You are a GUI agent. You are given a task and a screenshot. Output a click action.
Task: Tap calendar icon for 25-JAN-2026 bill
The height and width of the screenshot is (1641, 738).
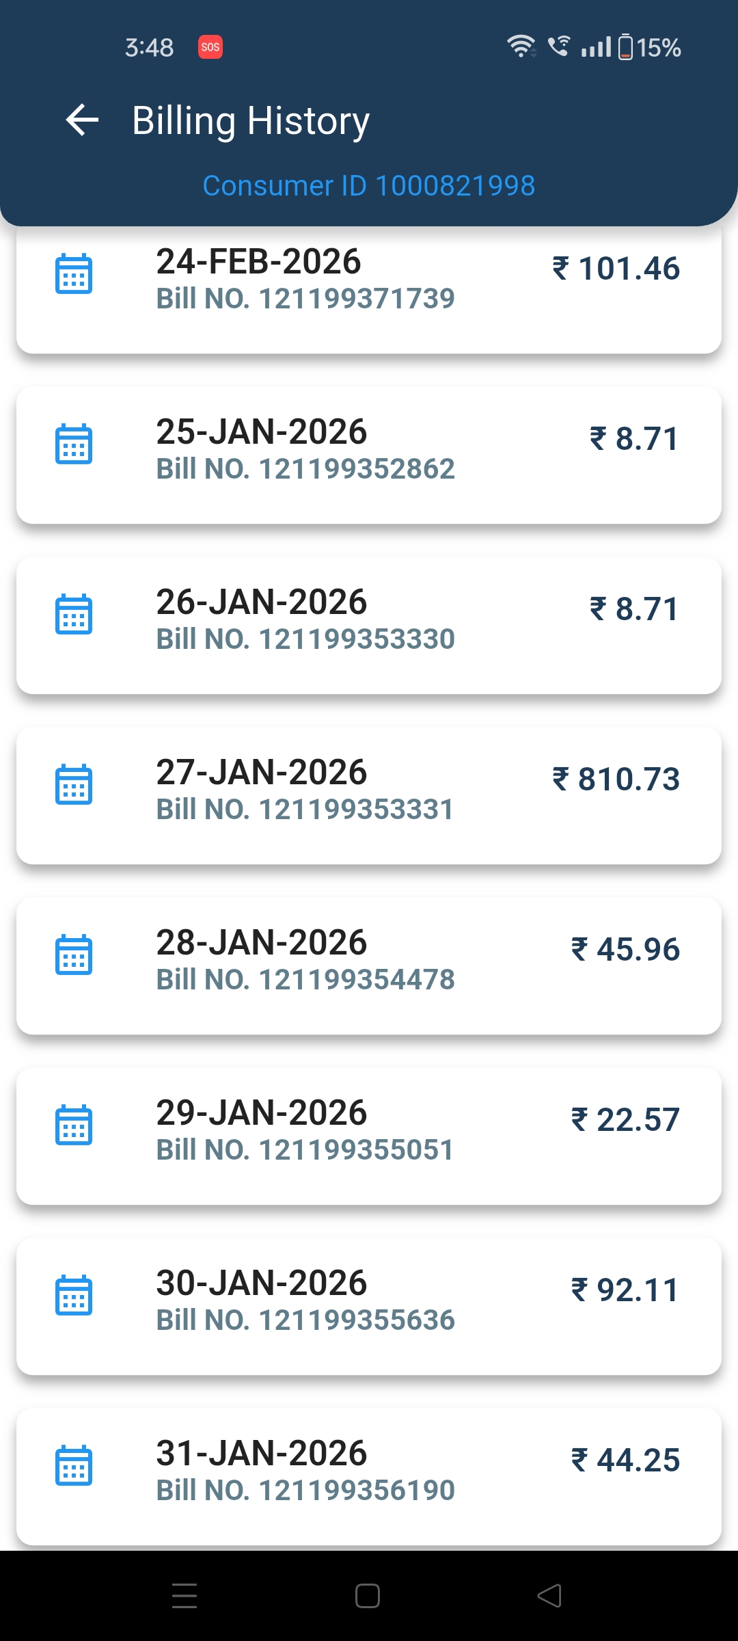(74, 444)
